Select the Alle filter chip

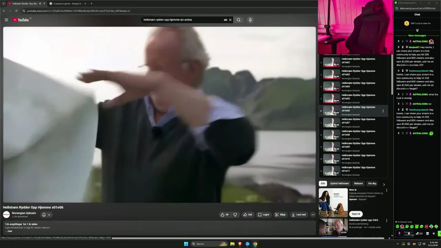click(x=323, y=184)
